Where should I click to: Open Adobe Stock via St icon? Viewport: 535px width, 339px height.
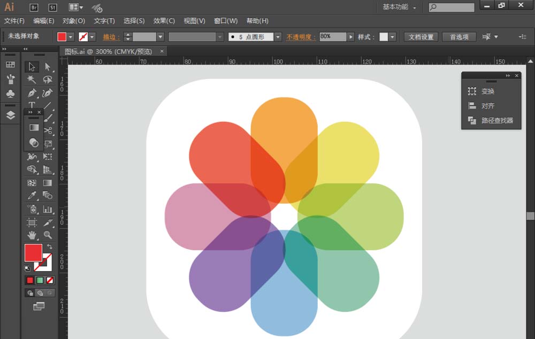point(52,7)
